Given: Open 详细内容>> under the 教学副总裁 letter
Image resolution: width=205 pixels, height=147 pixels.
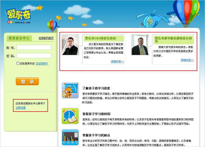Looking at the screenshot, I should (187, 60).
